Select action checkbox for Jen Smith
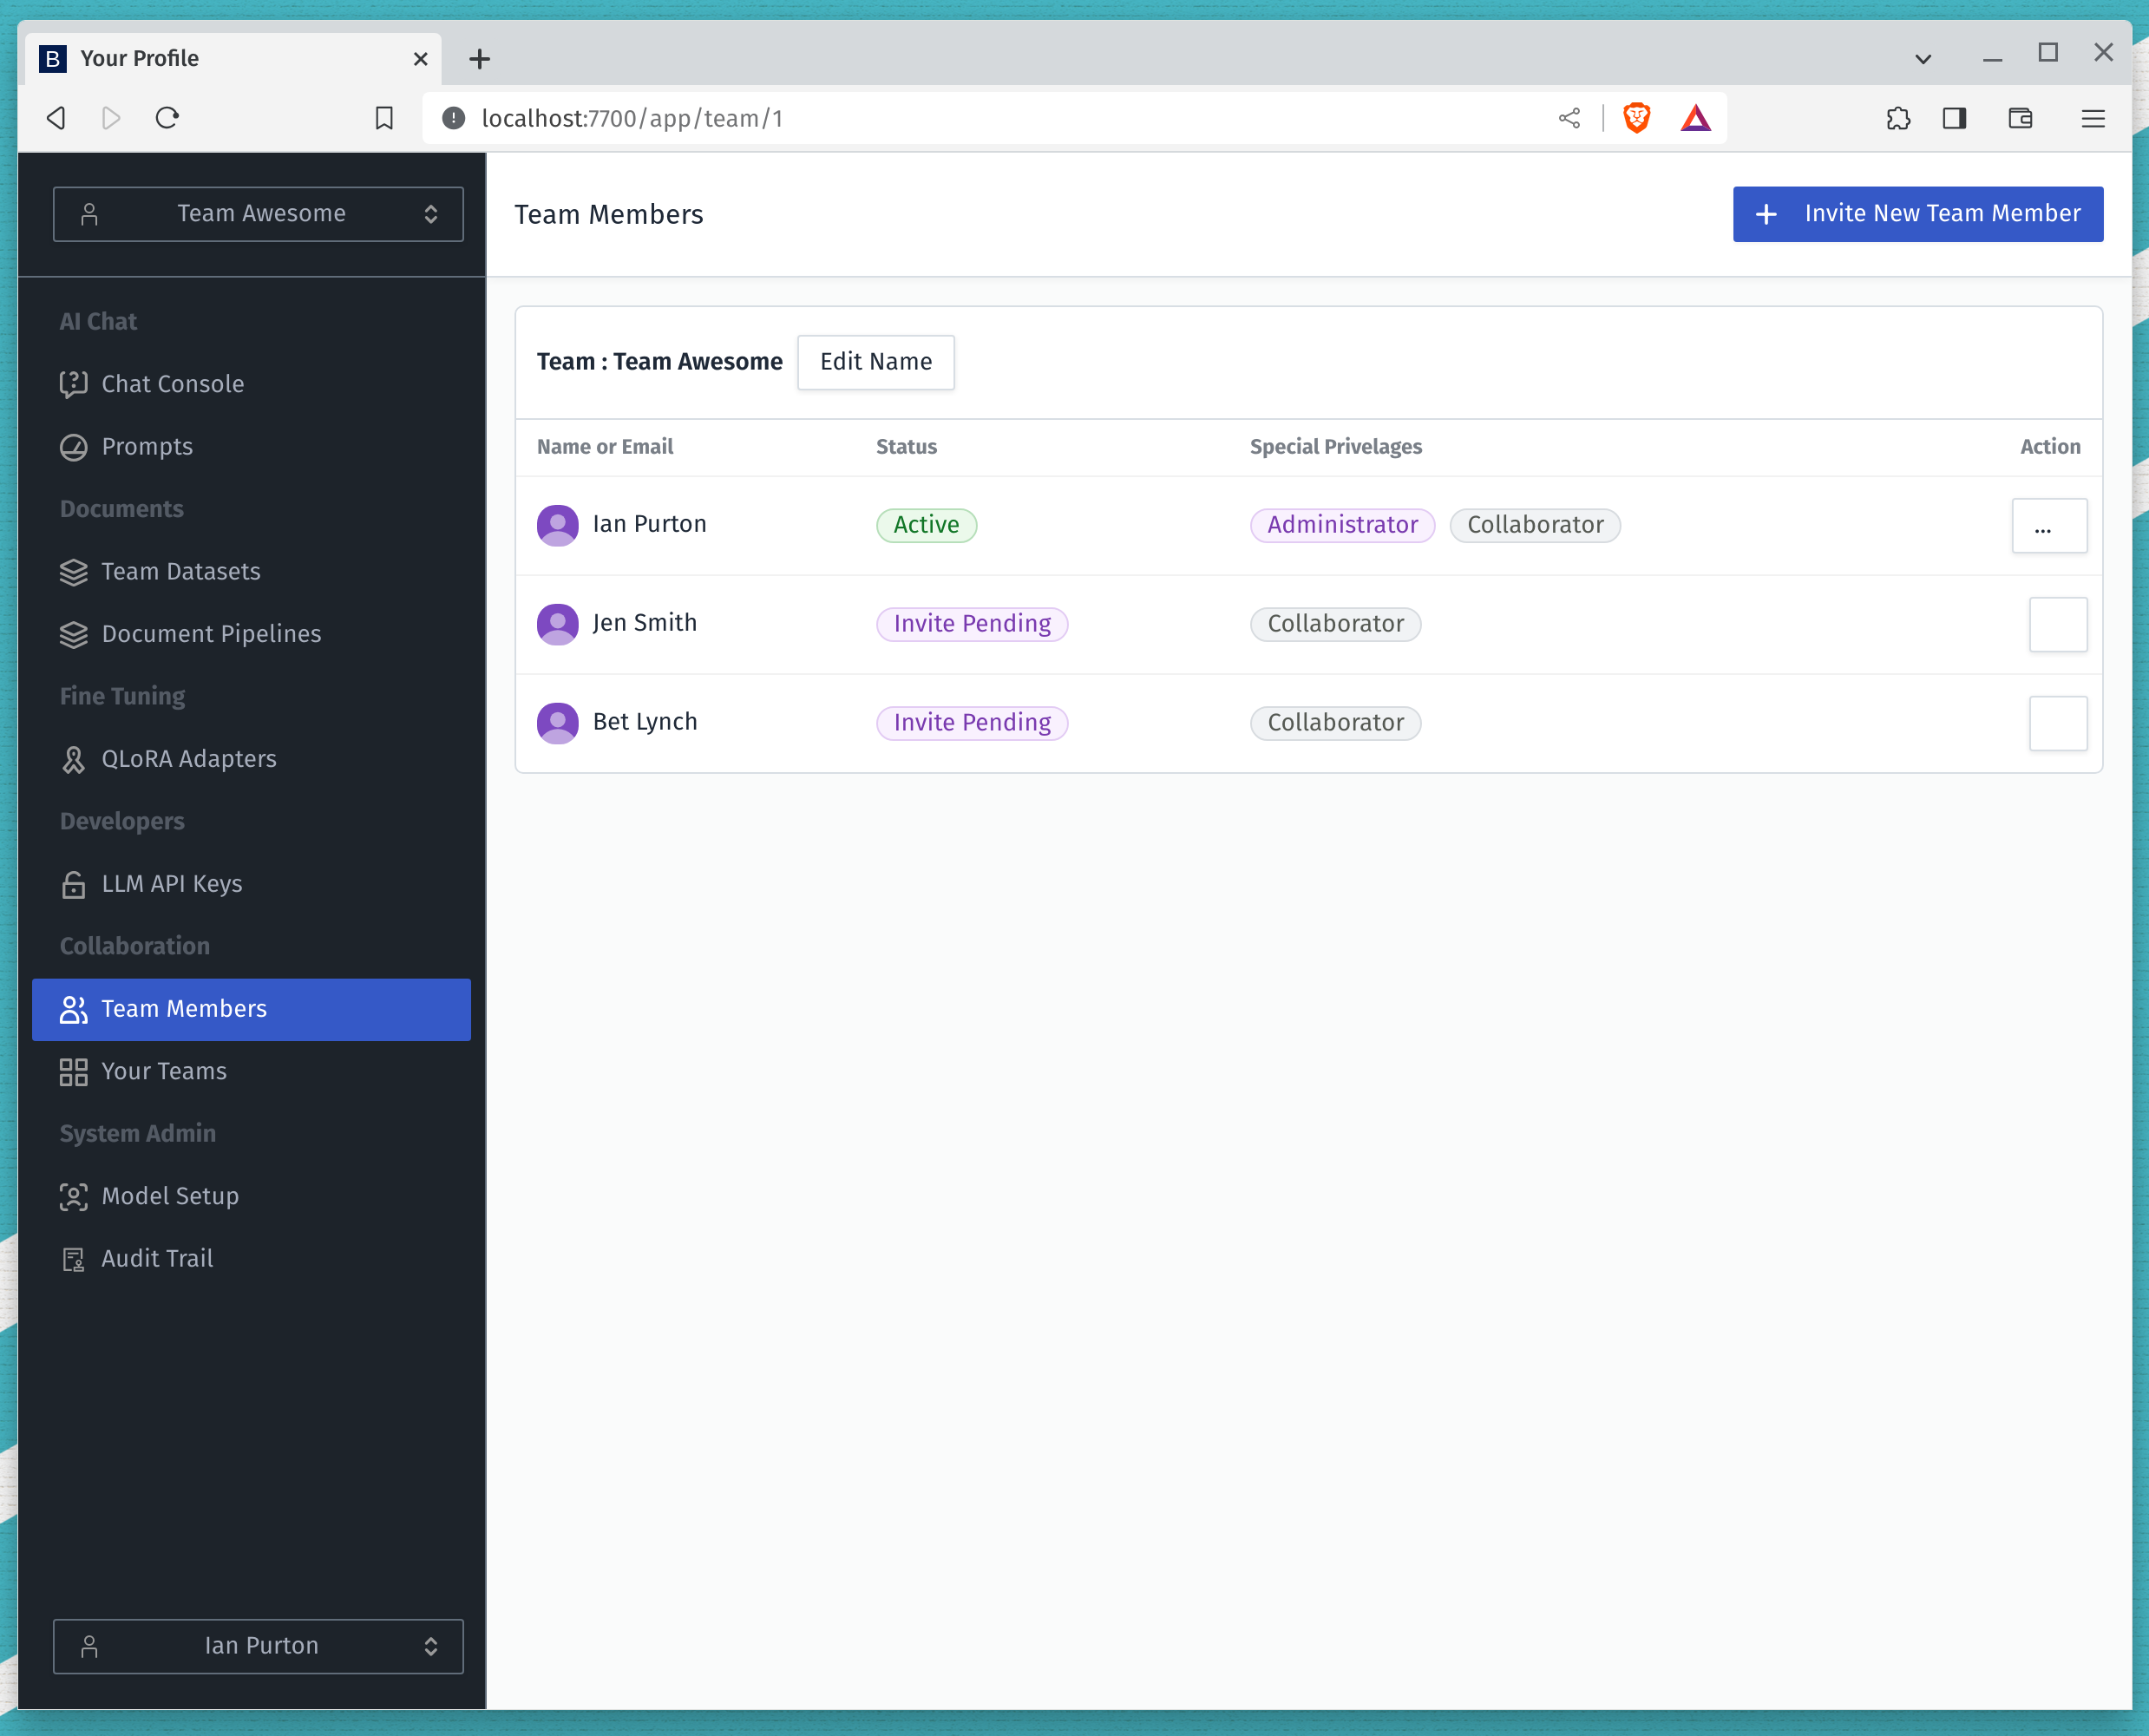Screen dimensions: 2149x1736 coord(2057,622)
